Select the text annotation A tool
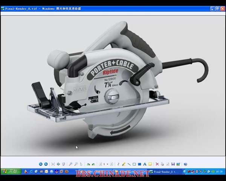This screenshot has height=181, width=226. [x=145, y=164]
